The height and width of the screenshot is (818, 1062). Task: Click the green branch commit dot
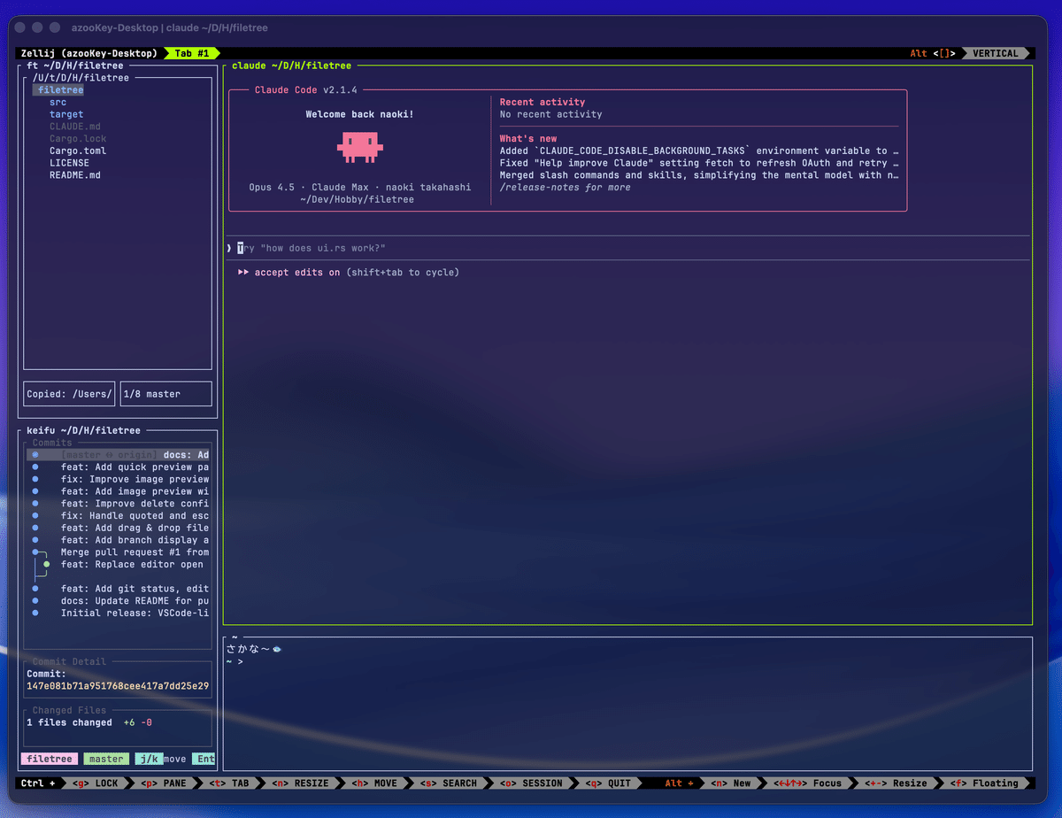coord(47,564)
